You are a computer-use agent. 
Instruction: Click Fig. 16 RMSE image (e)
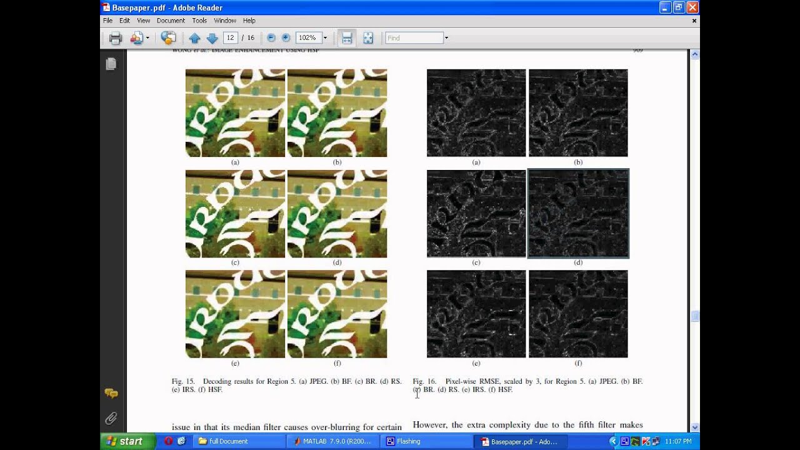[x=476, y=314]
